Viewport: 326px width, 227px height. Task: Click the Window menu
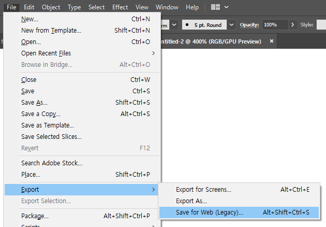[x=166, y=7]
